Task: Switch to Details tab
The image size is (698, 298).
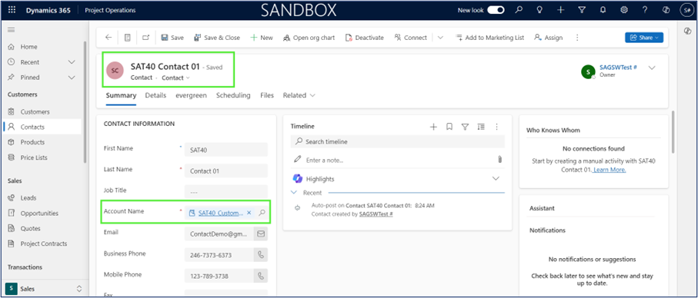Action: (x=155, y=95)
